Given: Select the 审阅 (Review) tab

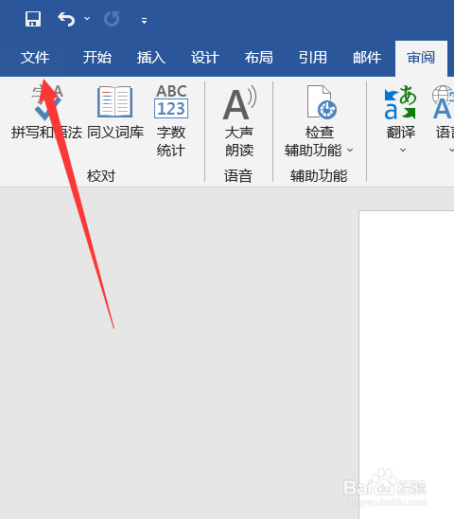Looking at the screenshot, I should click(421, 58).
